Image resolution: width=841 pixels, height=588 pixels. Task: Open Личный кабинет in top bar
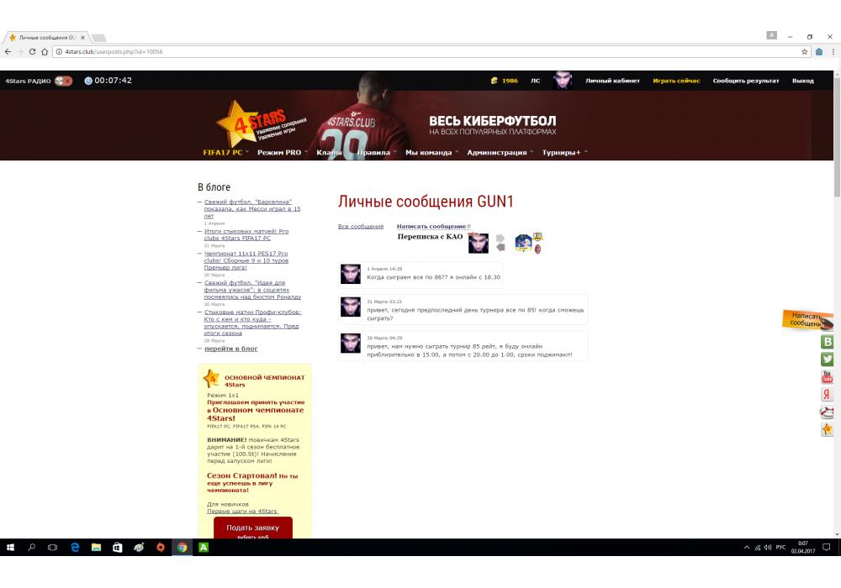point(612,81)
